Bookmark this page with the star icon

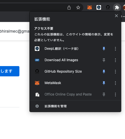pos(78,7)
